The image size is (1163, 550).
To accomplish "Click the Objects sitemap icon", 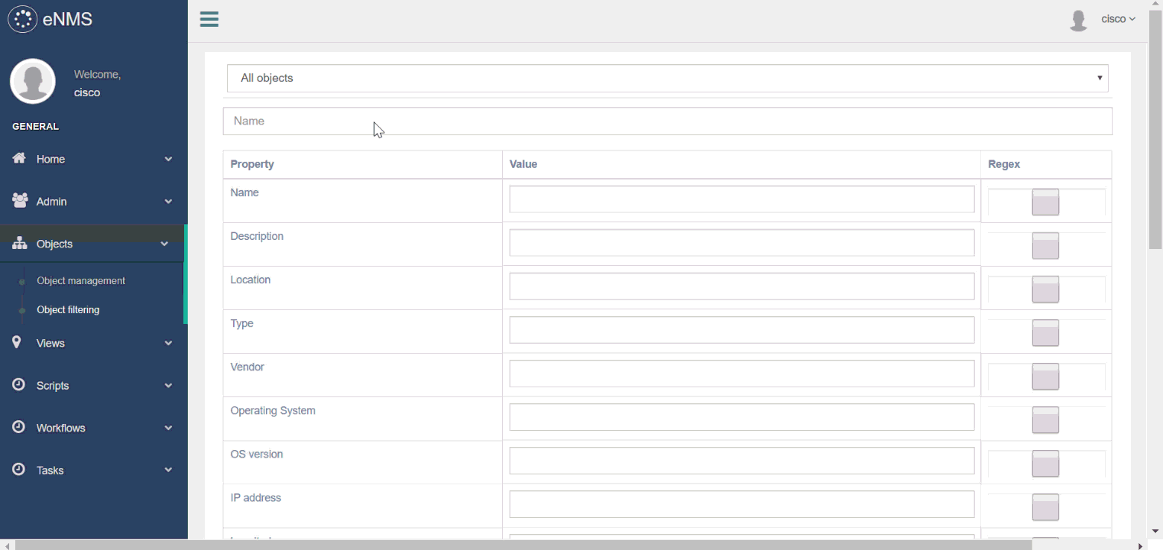I will click(20, 244).
